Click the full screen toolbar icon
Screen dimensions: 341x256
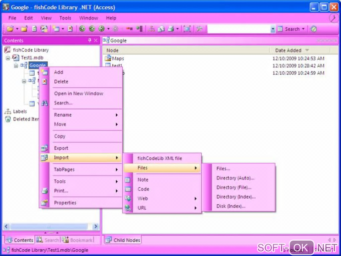(x=187, y=29)
